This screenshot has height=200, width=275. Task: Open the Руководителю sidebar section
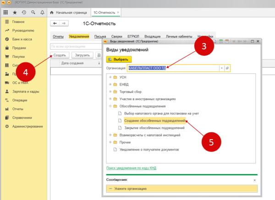(x=23, y=31)
